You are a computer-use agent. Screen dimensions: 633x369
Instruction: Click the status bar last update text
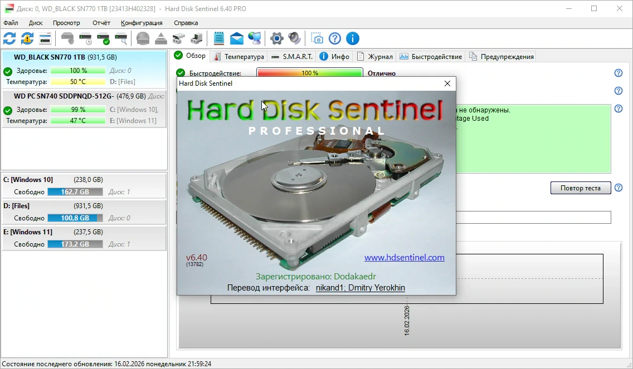[x=106, y=364]
